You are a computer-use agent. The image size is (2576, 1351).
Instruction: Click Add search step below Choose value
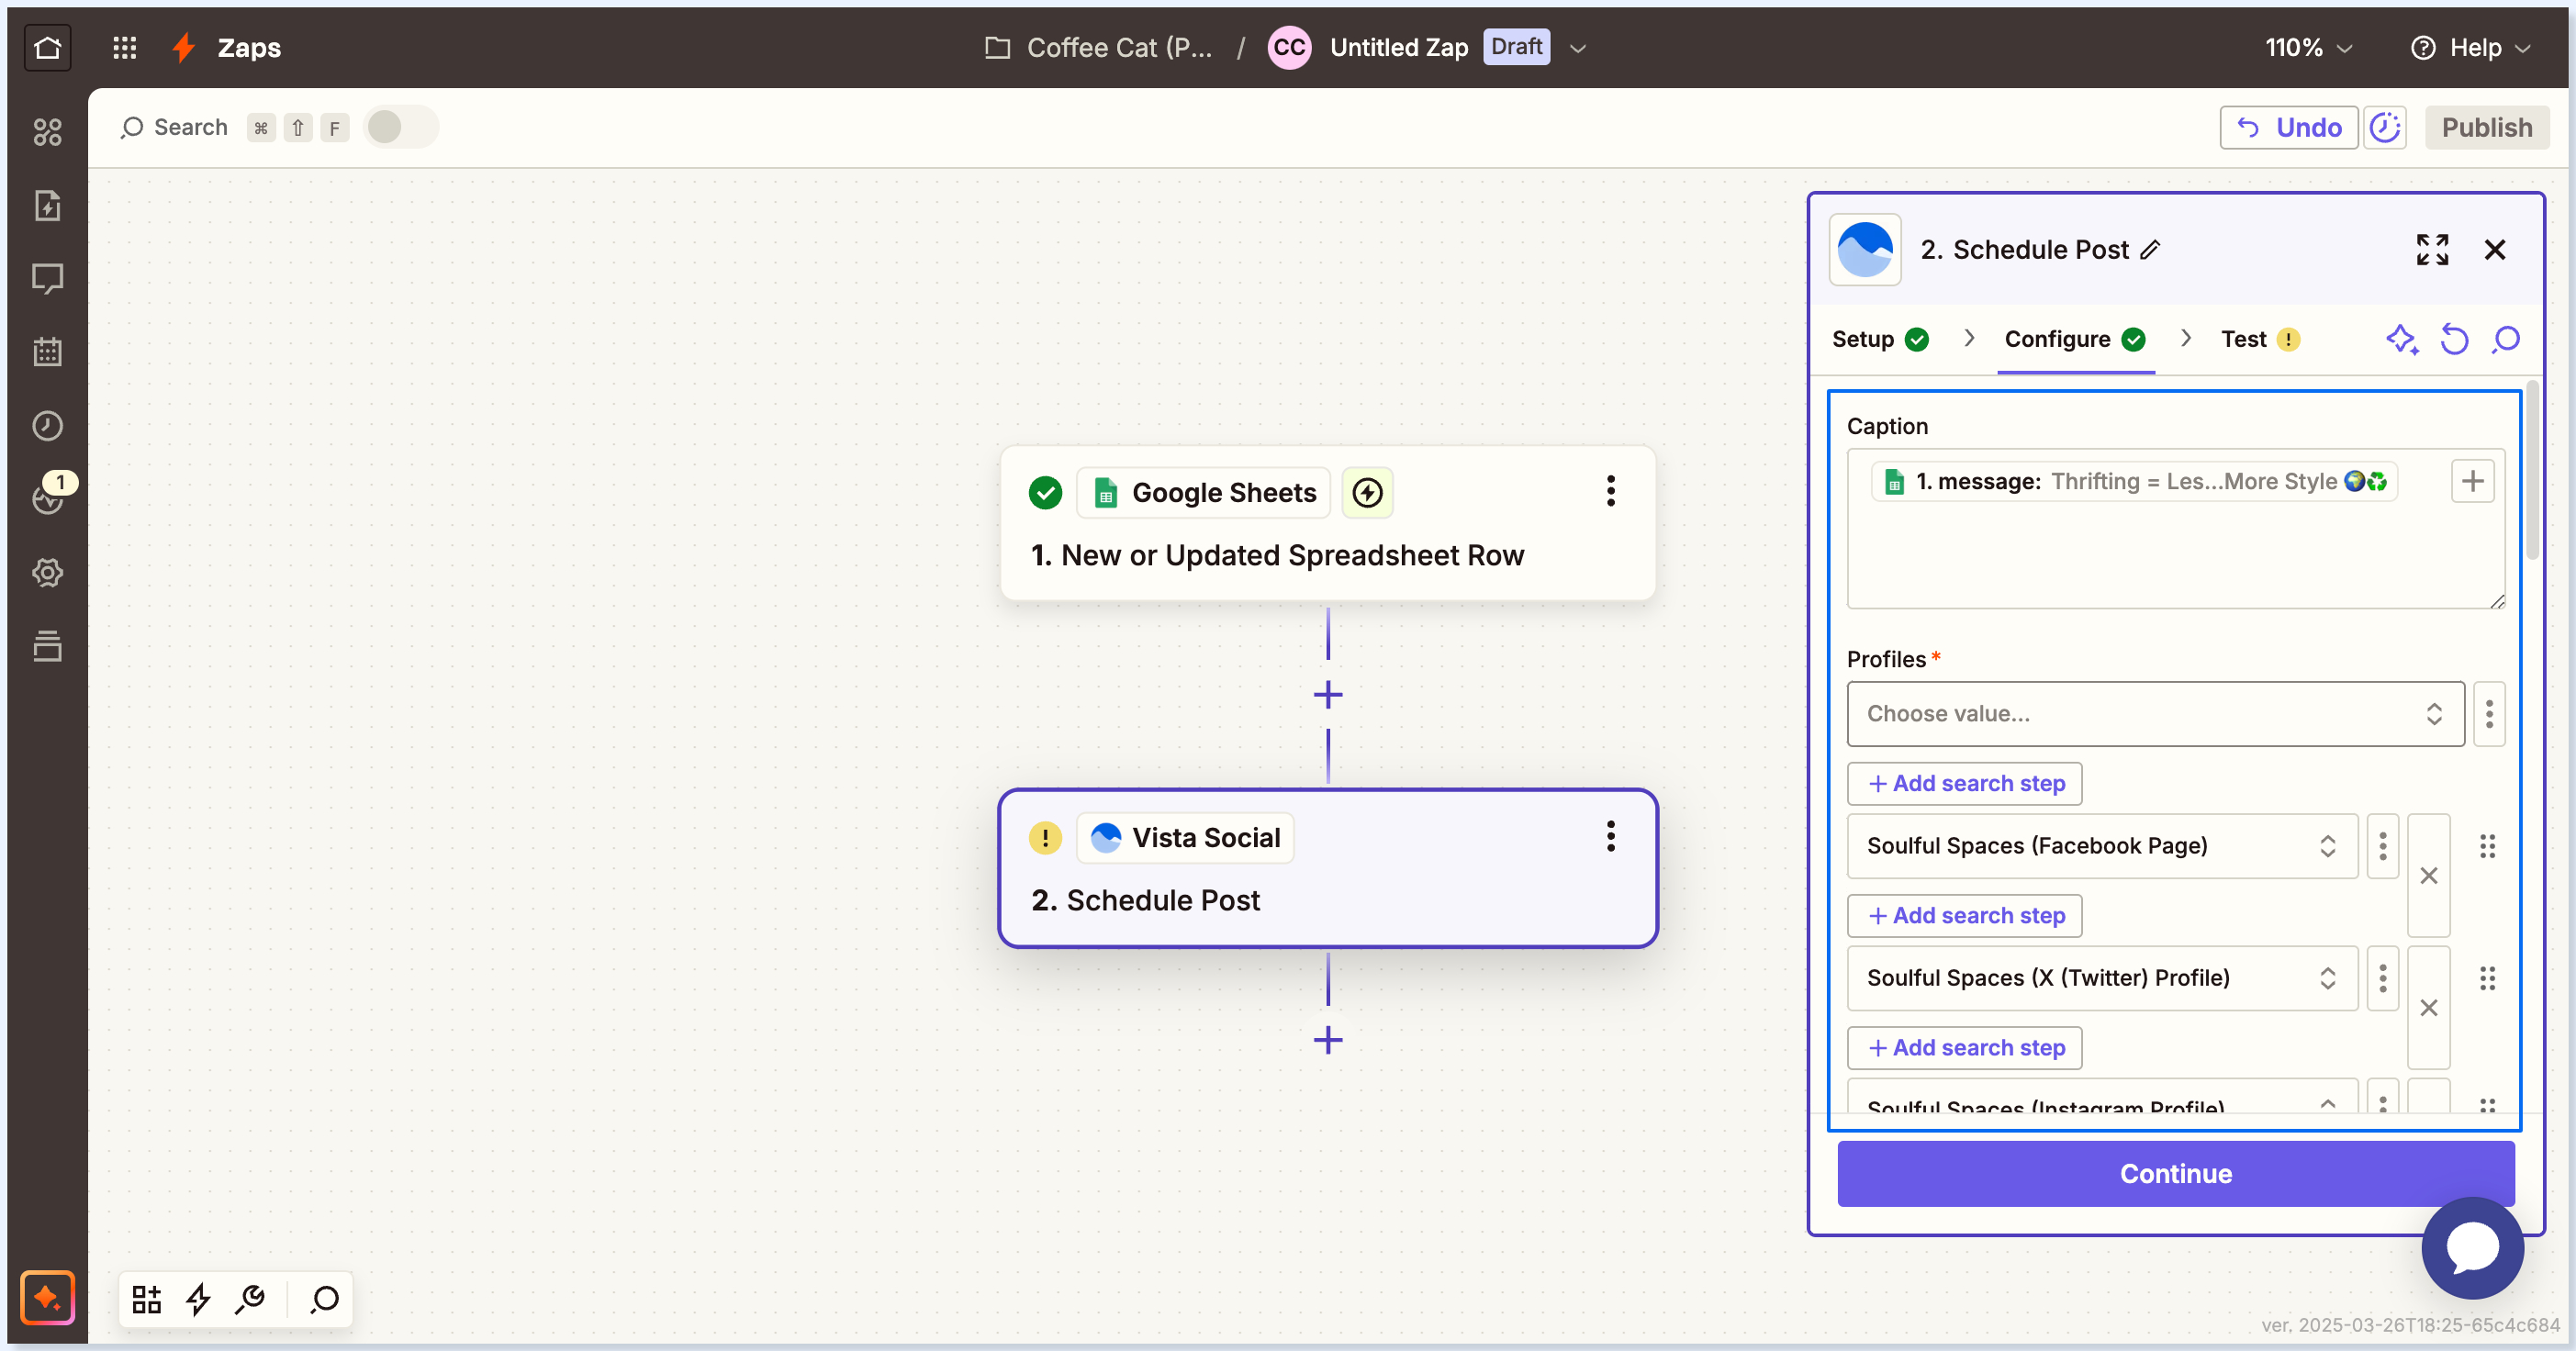point(1964,783)
